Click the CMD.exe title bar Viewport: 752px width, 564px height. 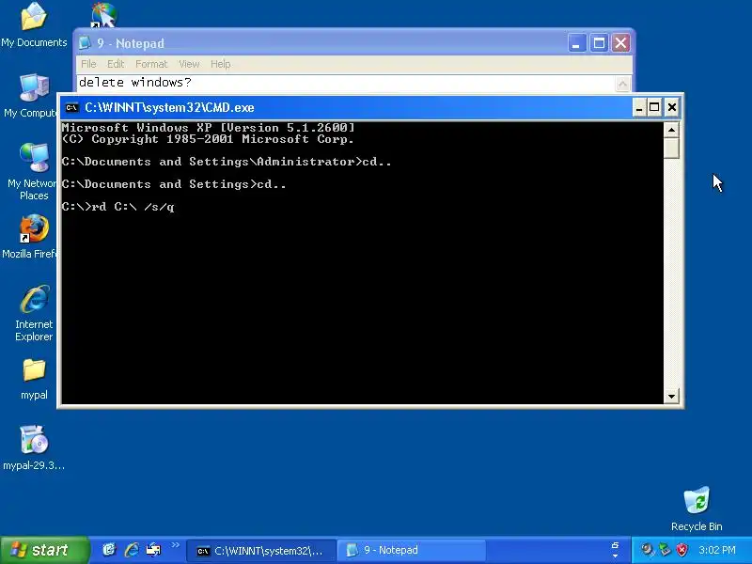(x=345, y=107)
